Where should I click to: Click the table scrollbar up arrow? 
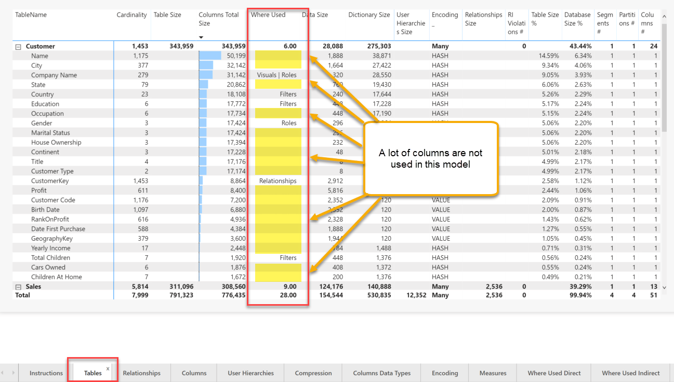(664, 18)
